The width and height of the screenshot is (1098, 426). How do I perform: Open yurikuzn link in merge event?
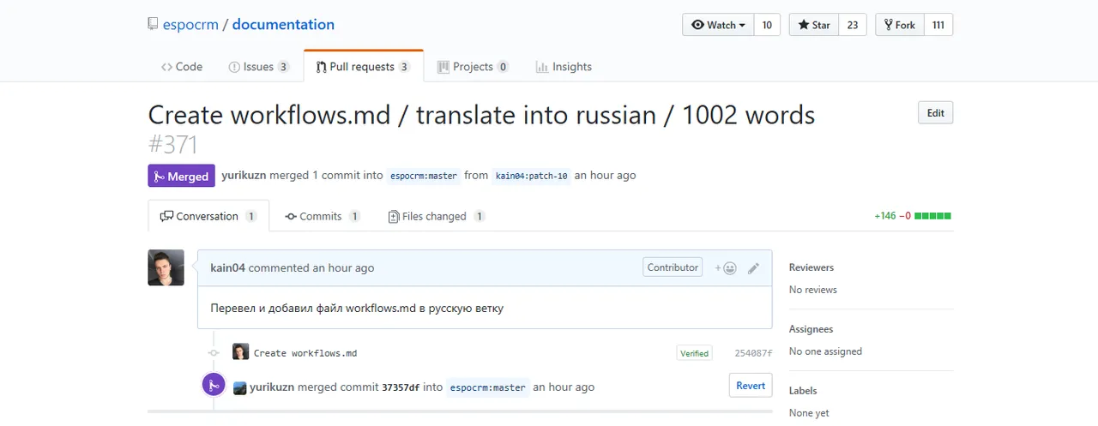(x=272, y=387)
